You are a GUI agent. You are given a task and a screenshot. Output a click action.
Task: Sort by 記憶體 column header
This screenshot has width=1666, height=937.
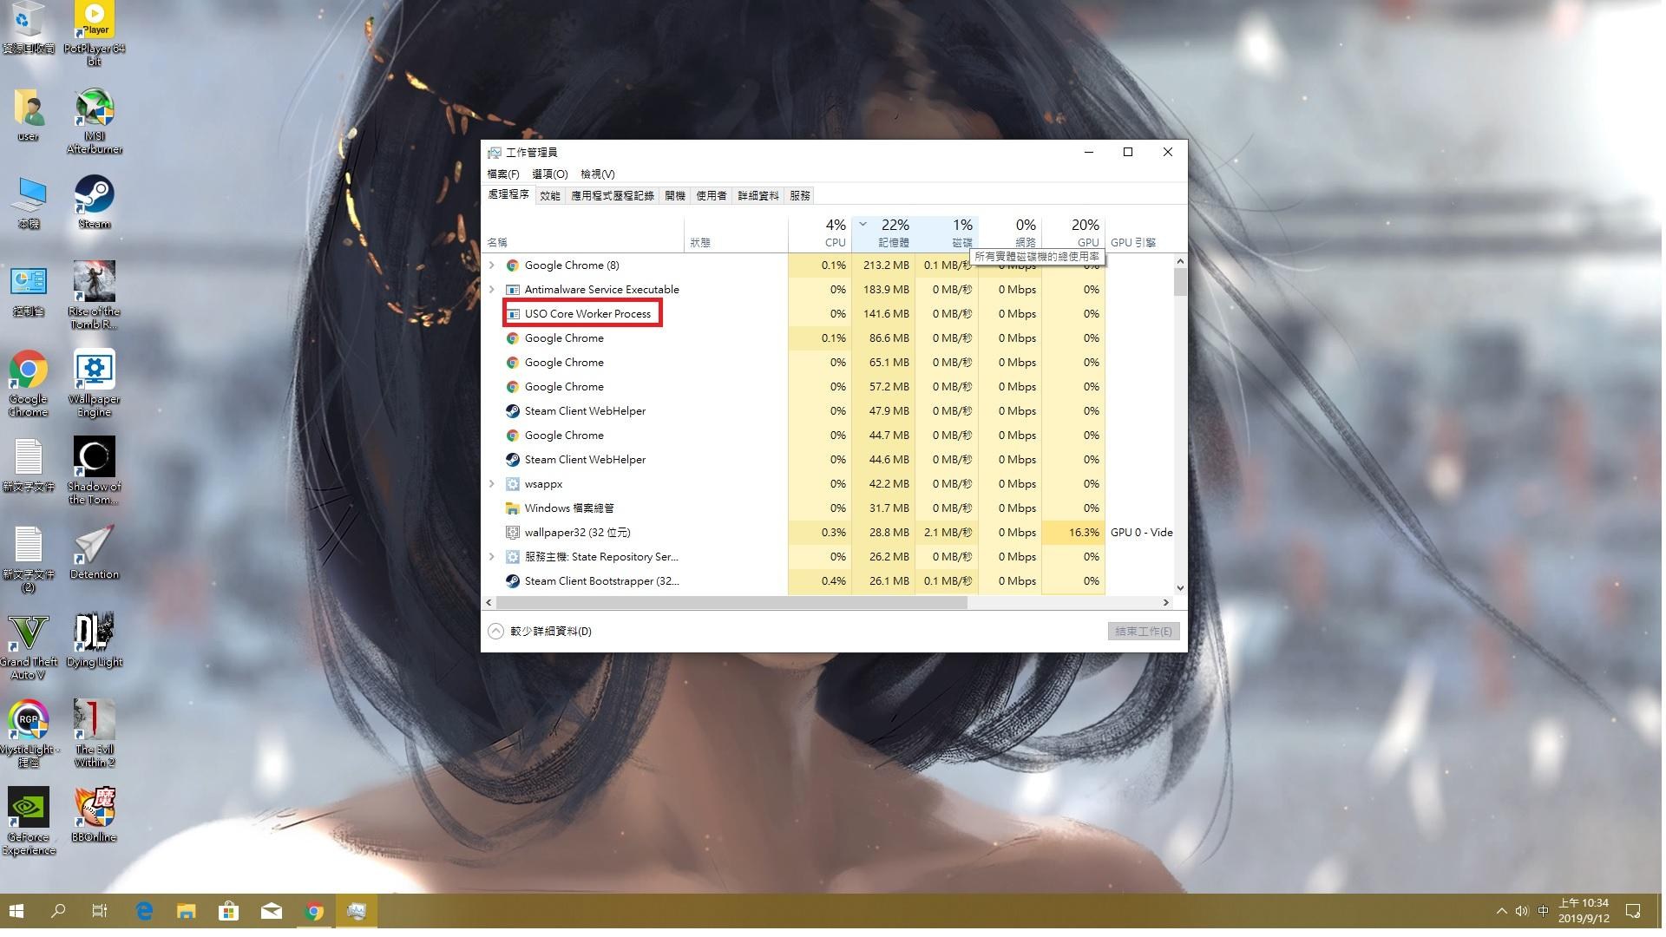[883, 233]
